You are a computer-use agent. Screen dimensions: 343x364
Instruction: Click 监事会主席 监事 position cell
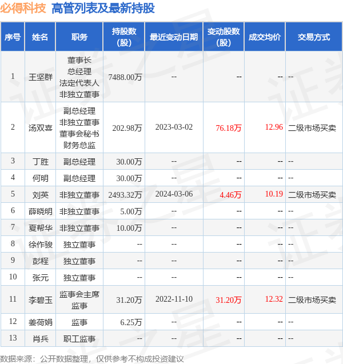[79, 300]
